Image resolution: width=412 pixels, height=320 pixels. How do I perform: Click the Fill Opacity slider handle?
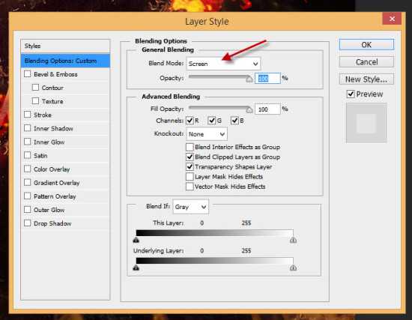coord(249,109)
